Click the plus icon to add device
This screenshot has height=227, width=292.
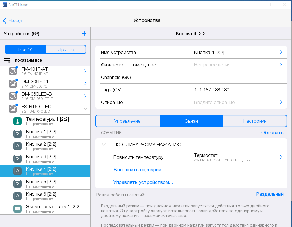click(x=84, y=34)
